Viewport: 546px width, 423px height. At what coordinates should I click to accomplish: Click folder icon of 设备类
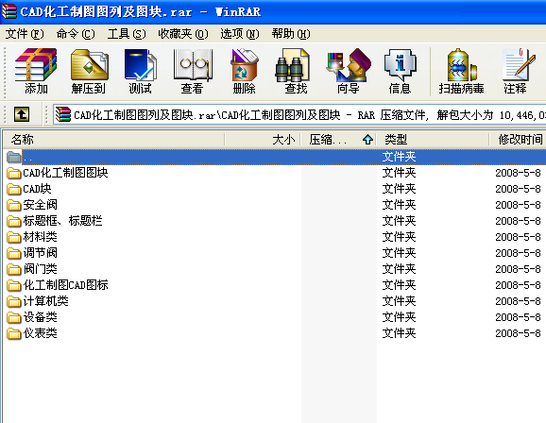tap(14, 317)
